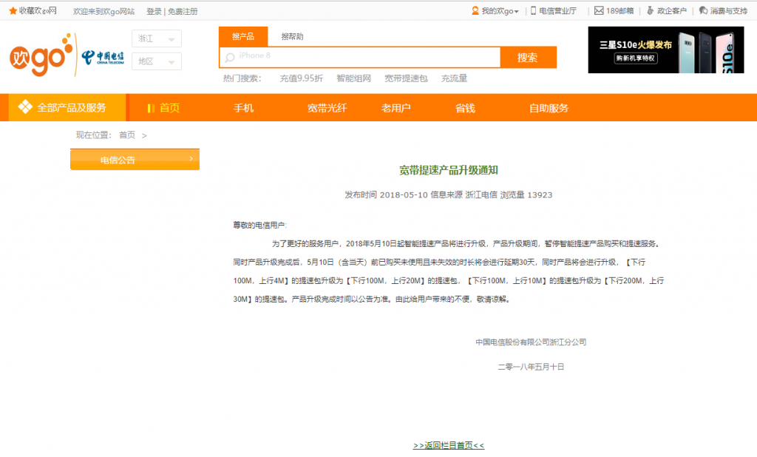Click the date text 二零一八年五月十日
This screenshot has width=757, height=457.
click(531, 367)
